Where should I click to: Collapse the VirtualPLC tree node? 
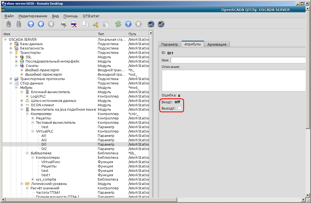tap(33, 131)
